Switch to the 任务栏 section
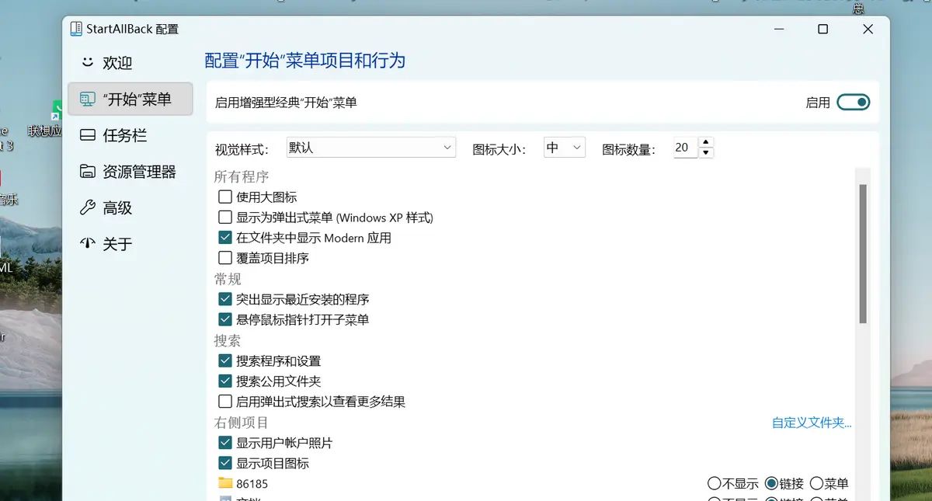Screen dimensions: 932x501 [130, 135]
